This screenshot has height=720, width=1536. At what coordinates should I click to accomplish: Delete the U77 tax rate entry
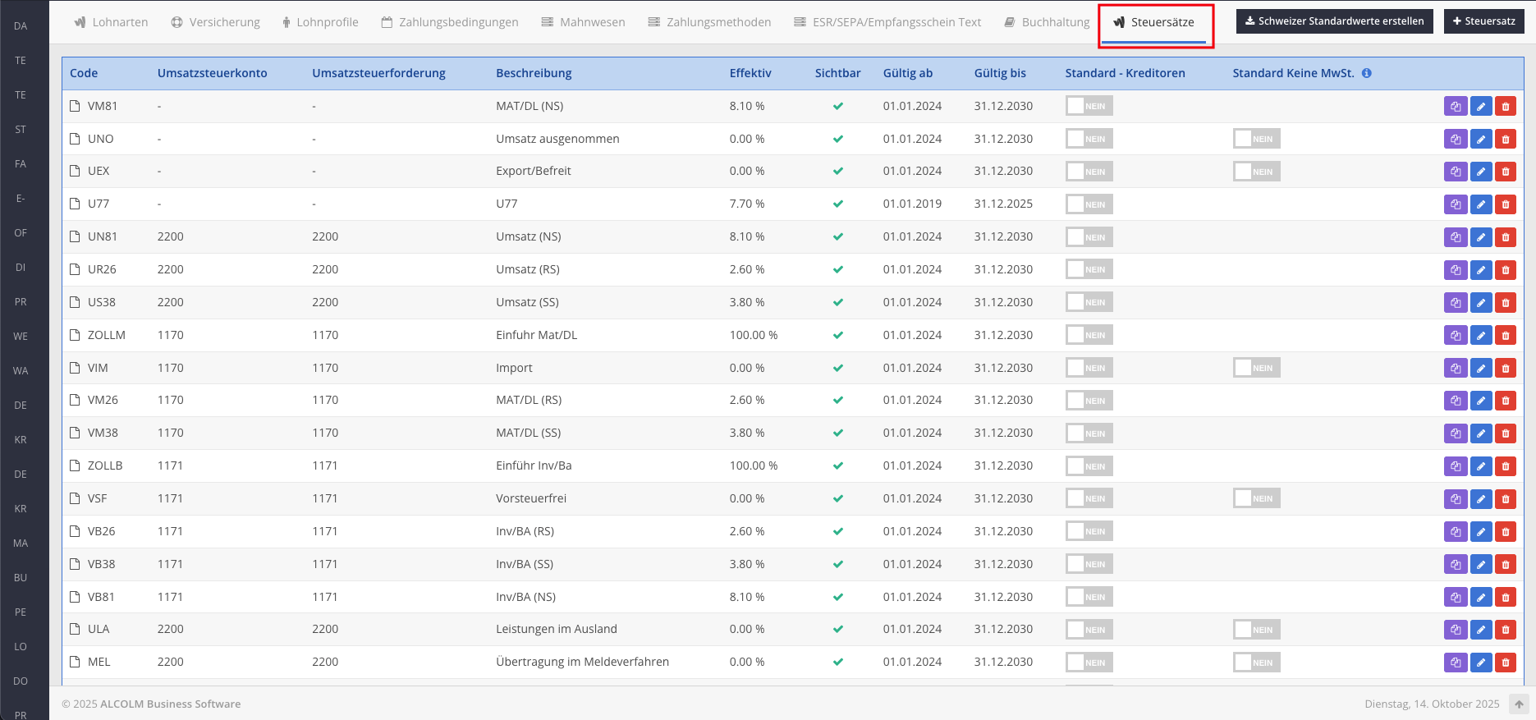pyautogui.click(x=1505, y=204)
